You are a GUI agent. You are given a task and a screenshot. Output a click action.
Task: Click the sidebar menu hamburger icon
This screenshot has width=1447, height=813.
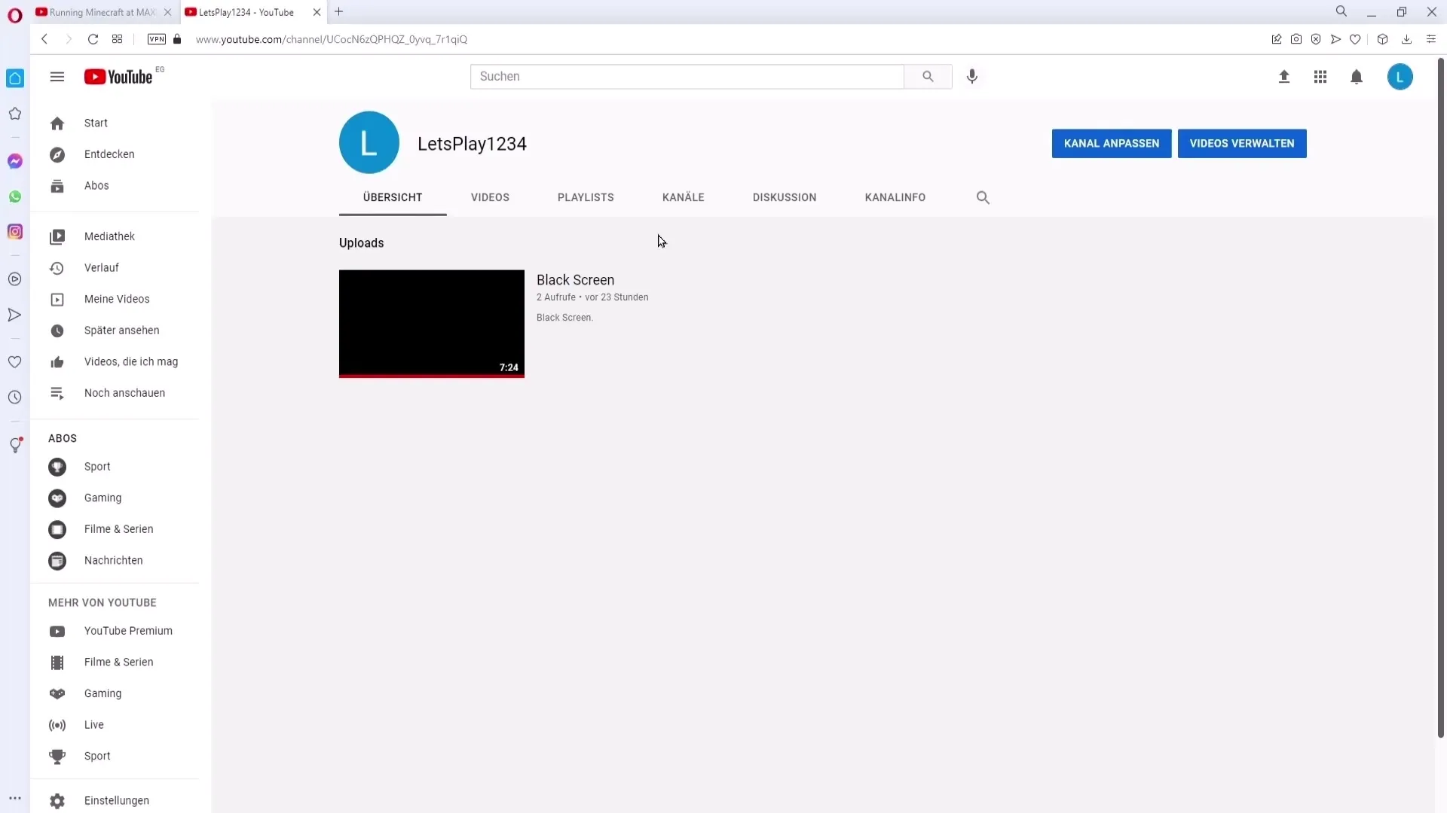click(57, 77)
